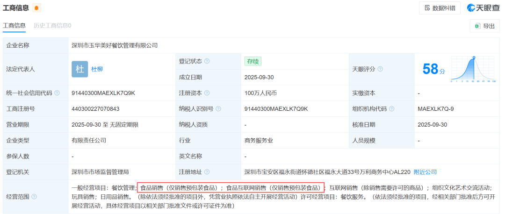Click the 数据纠错 button
505x214 pixels.
tap(440, 8)
